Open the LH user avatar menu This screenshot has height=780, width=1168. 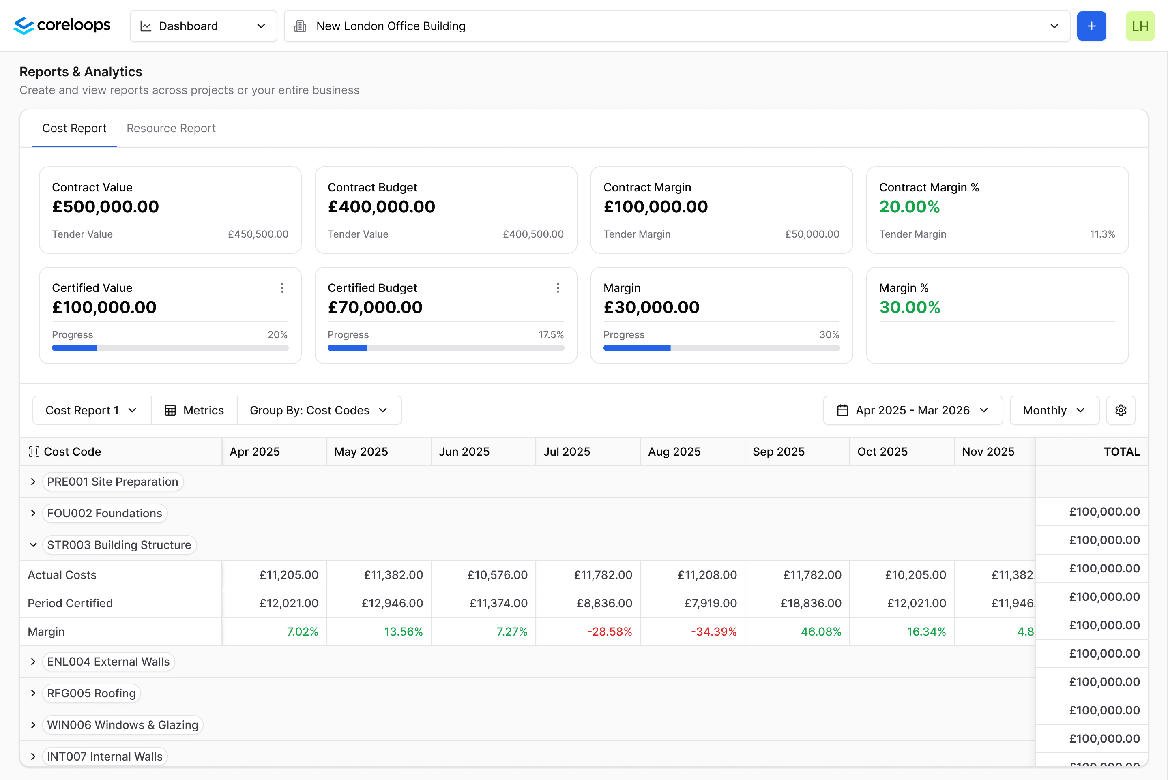[x=1140, y=26]
